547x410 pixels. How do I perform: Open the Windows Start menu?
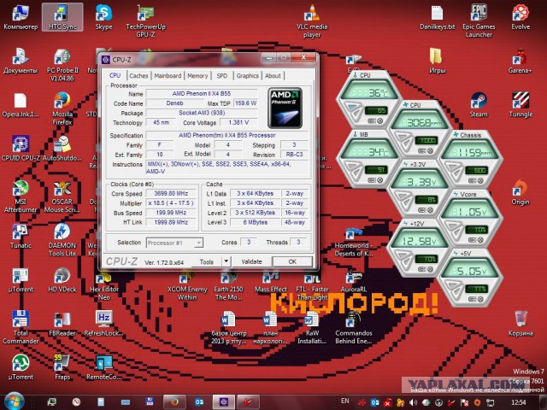click(x=13, y=401)
